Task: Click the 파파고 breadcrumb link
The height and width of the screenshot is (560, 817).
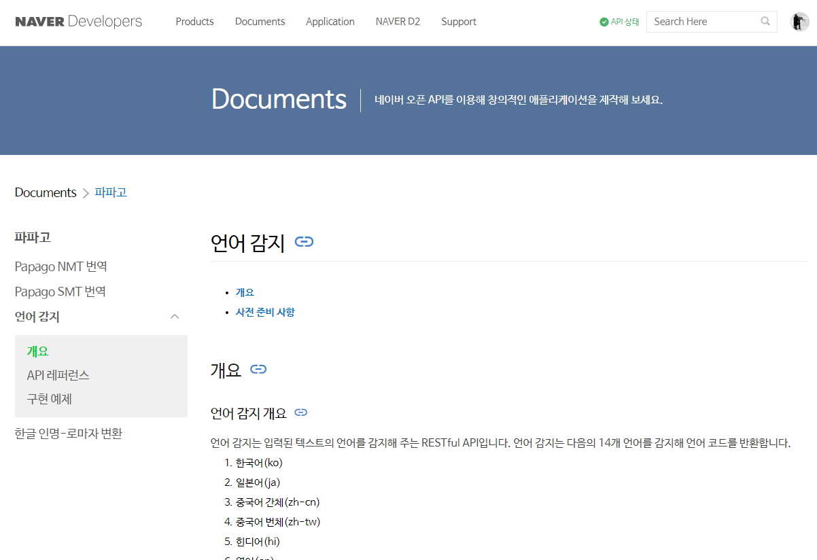Action: 111,192
